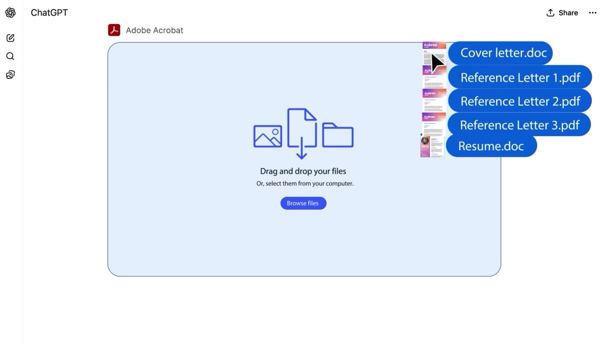Open the image library sidebar icon
The height and width of the screenshot is (344, 605).
tap(10, 75)
